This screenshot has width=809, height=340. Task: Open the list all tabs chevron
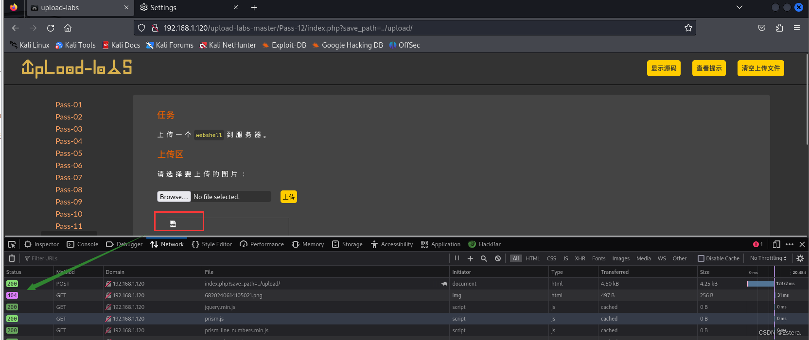(739, 7)
